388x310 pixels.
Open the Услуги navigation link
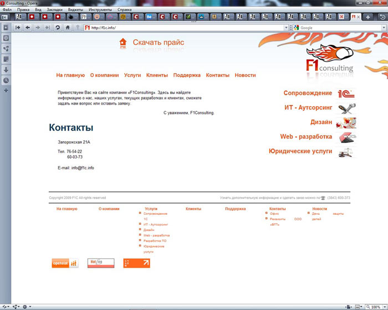132,75
